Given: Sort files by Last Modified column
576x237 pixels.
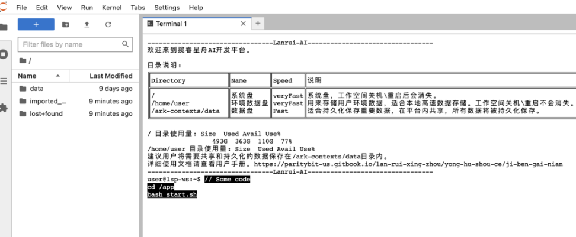Looking at the screenshot, I should pos(111,76).
